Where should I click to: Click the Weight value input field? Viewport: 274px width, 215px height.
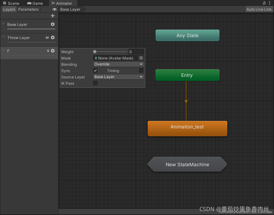pos(136,52)
